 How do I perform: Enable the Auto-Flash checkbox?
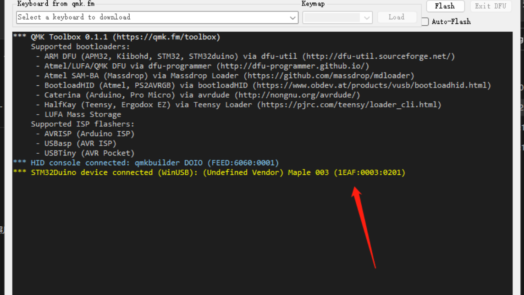pyautogui.click(x=425, y=22)
